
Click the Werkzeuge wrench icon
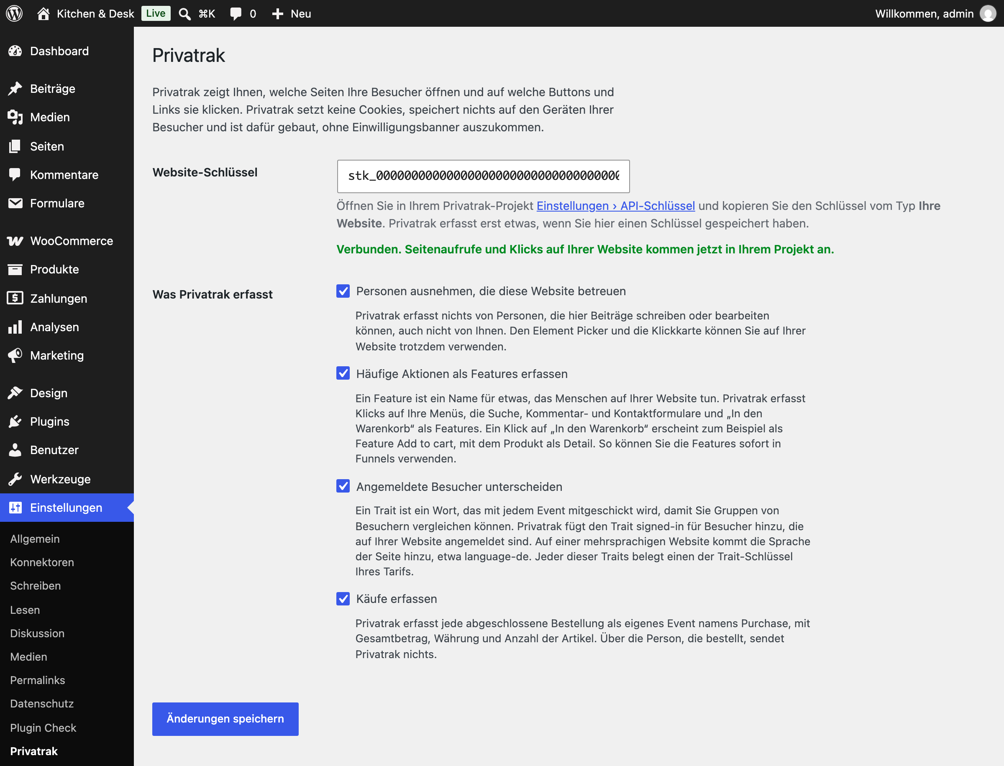tap(15, 479)
